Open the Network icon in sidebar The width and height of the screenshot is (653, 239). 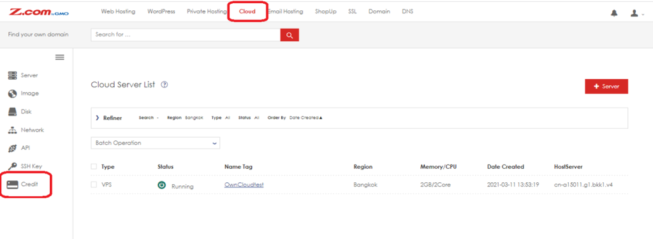click(13, 130)
